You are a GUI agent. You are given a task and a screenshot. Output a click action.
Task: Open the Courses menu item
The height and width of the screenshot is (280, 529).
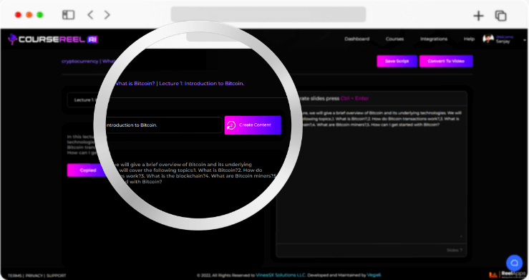click(x=394, y=39)
